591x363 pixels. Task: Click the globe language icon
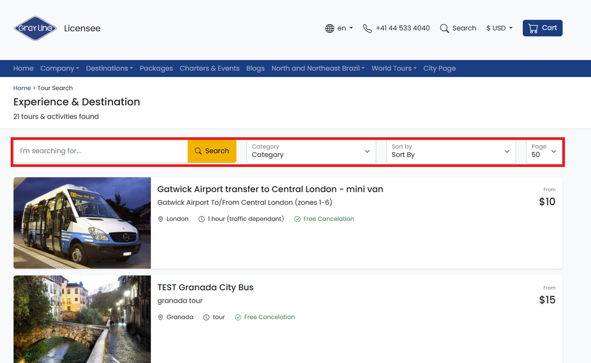coord(330,28)
